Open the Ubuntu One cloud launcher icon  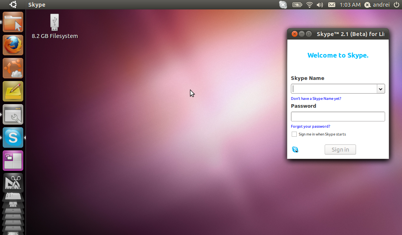tap(13, 68)
